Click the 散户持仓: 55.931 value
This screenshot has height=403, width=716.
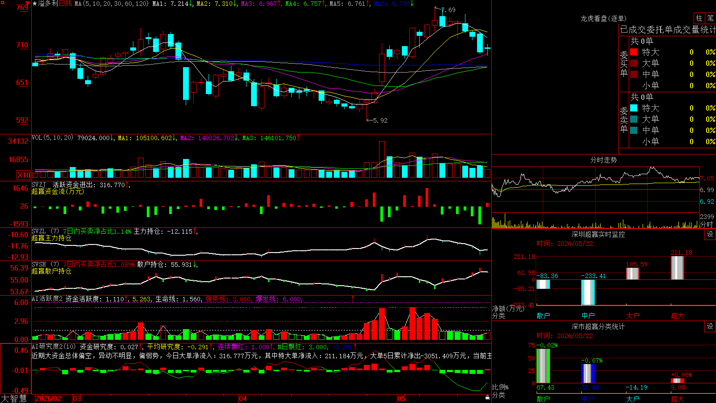point(165,265)
